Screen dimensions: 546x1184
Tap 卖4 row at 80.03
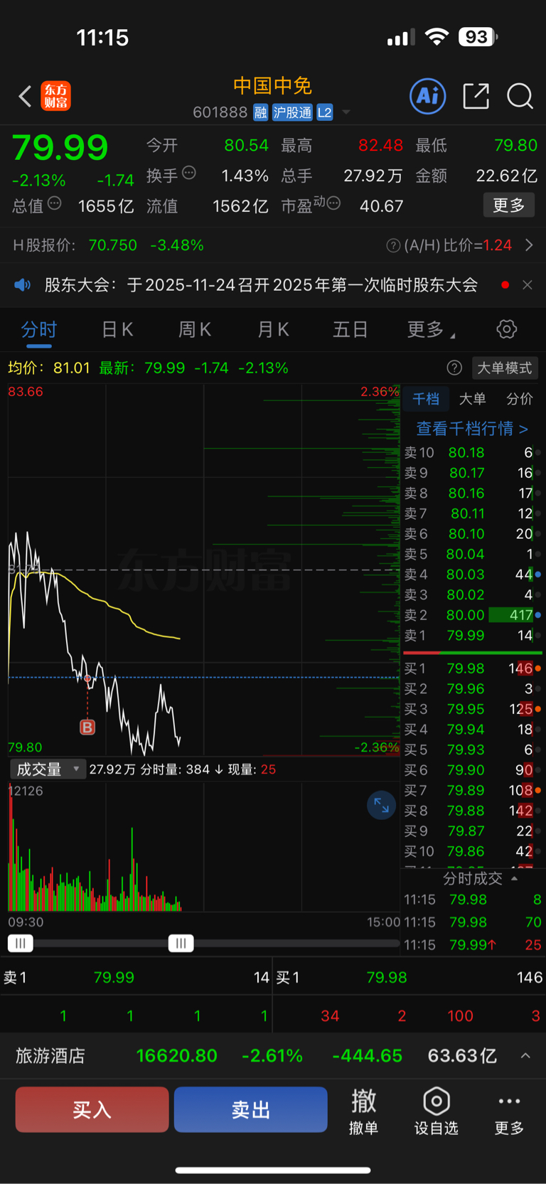473,574
